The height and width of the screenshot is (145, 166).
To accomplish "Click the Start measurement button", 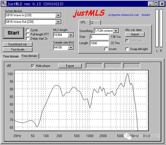I will pyautogui.click(x=13, y=33).
